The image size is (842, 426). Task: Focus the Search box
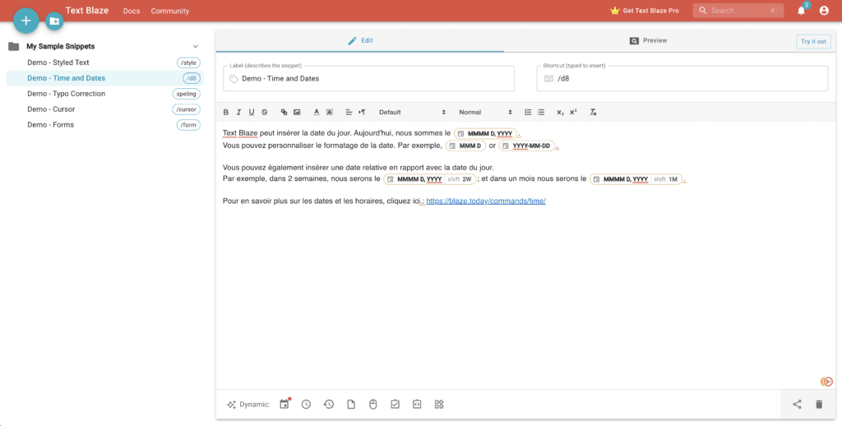tap(738, 10)
